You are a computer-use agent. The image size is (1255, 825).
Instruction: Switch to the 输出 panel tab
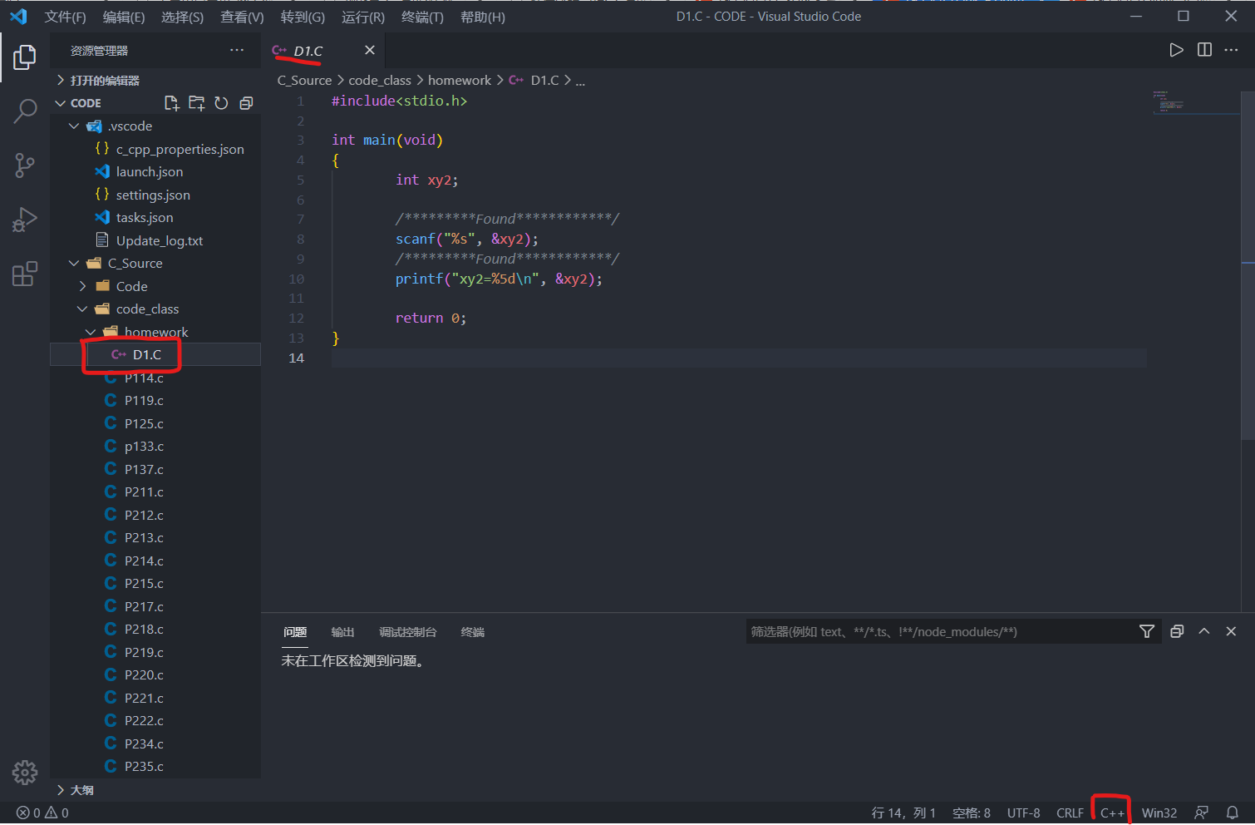342,632
